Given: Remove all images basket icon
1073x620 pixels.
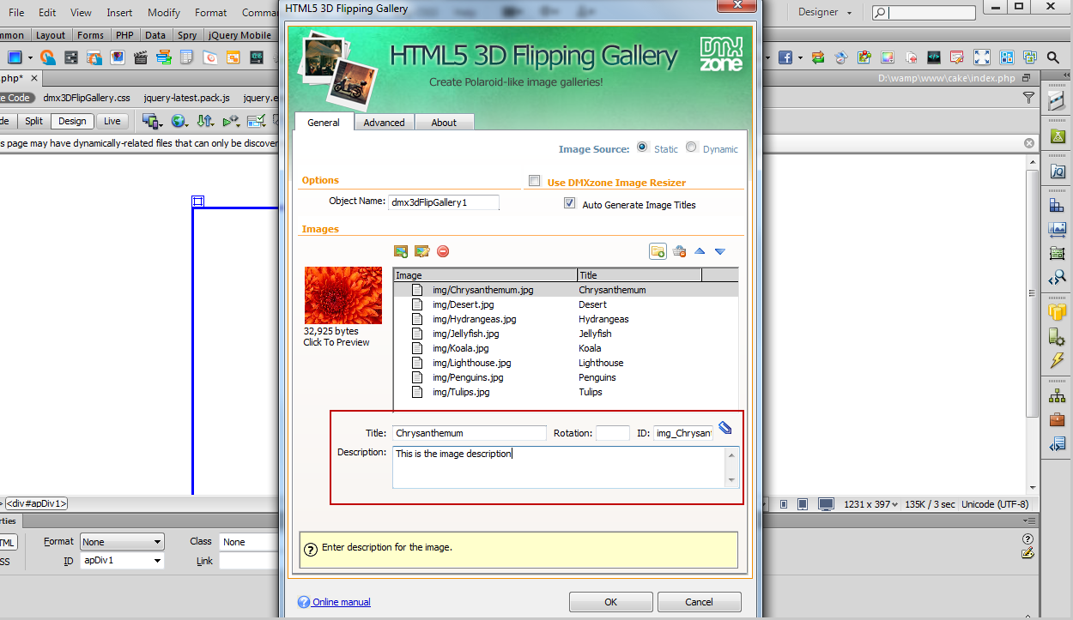Looking at the screenshot, I should (x=679, y=251).
